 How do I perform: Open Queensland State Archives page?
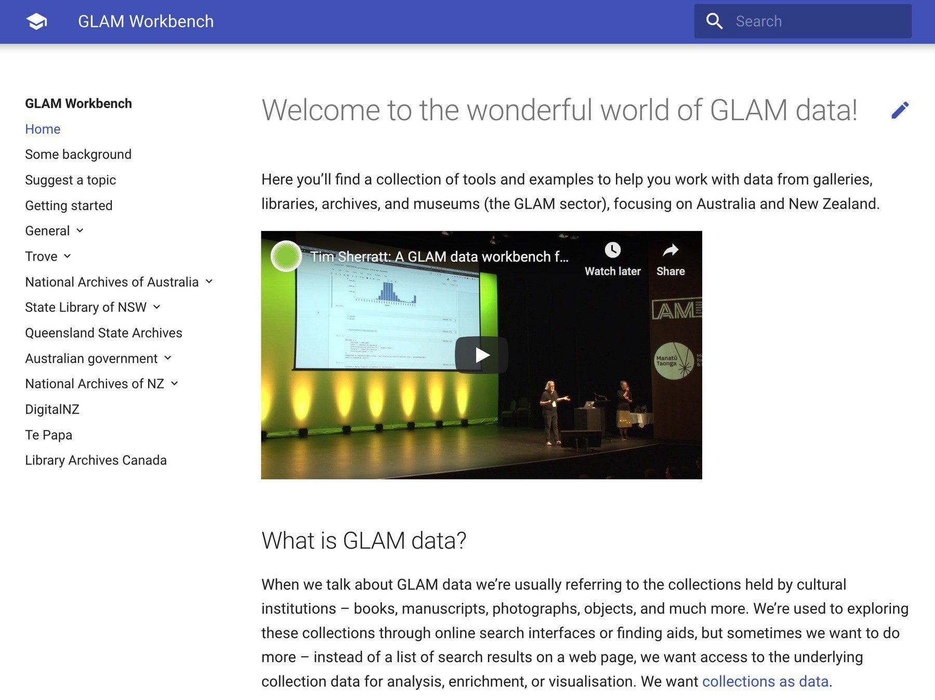coord(103,333)
